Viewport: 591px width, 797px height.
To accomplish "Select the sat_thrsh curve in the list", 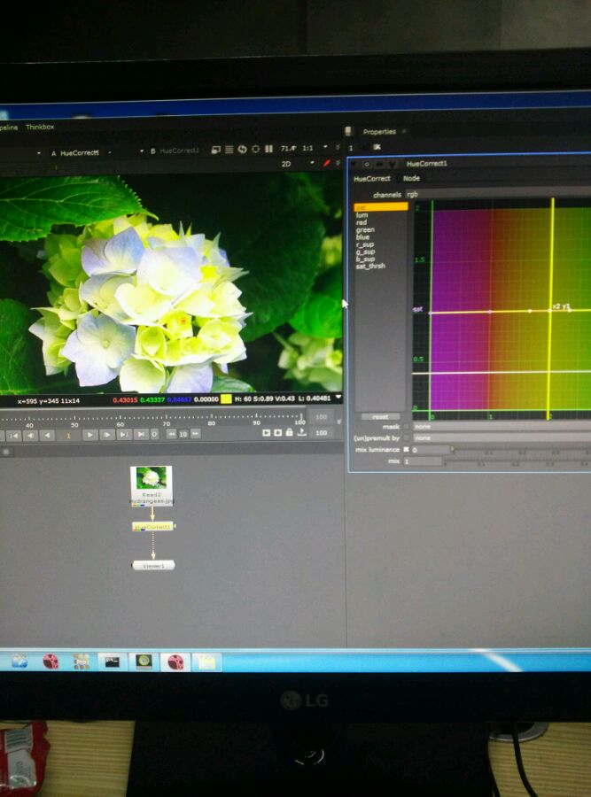I will [370, 266].
